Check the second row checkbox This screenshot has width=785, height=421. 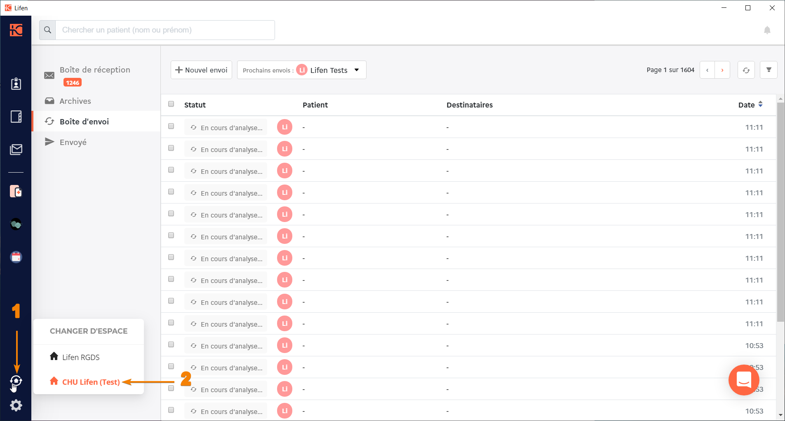171,148
